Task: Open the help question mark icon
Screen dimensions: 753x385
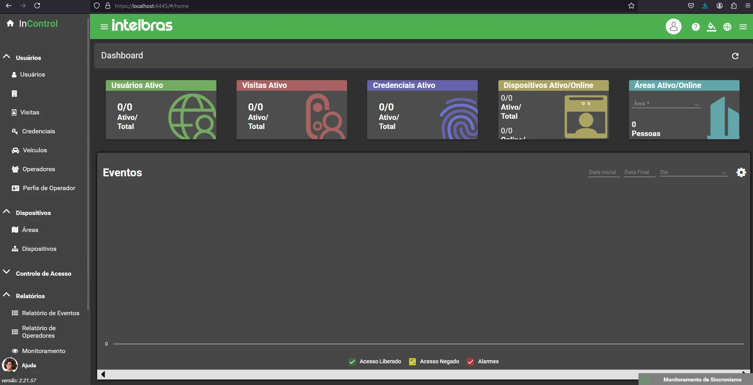Action: coord(695,27)
